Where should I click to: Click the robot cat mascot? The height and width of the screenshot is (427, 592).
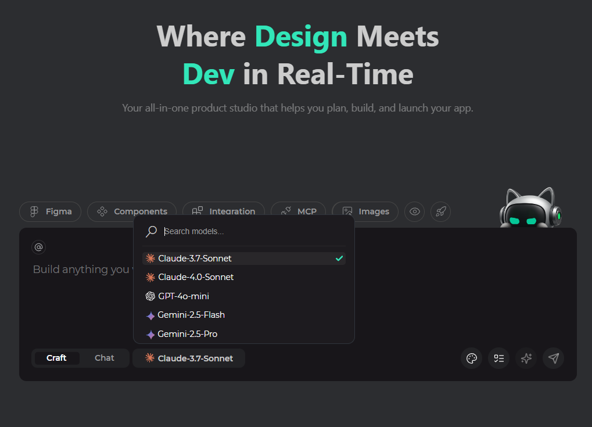pyautogui.click(x=530, y=207)
